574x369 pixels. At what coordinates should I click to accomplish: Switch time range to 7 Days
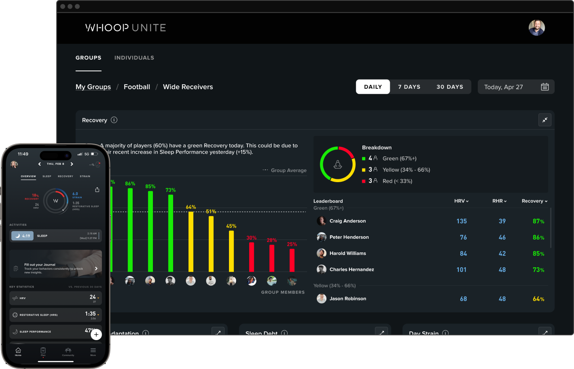409,87
